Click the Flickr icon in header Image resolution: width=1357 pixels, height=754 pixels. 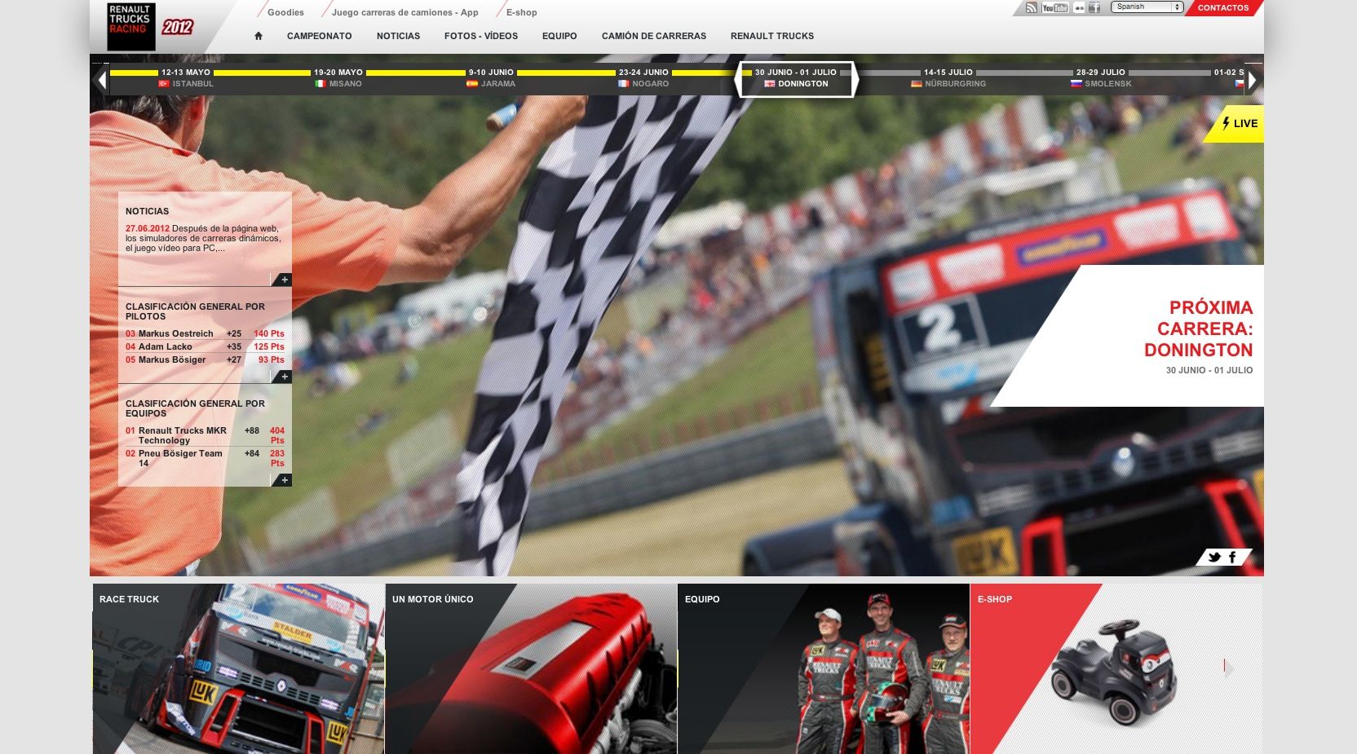click(1080, 7)
